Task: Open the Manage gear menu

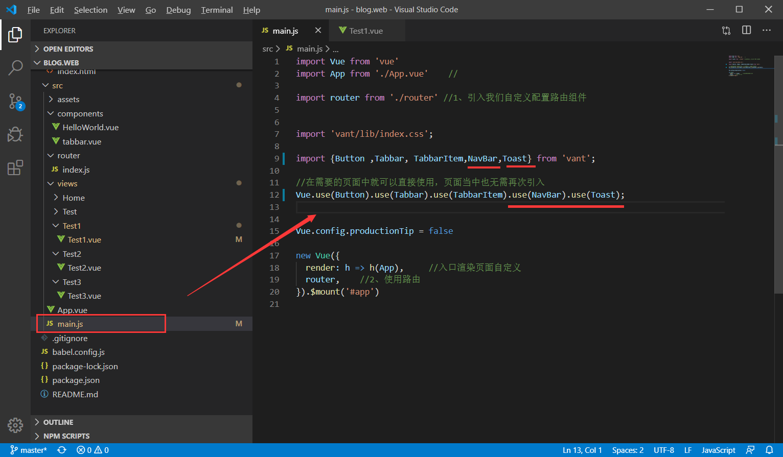Action: (15, 425)
